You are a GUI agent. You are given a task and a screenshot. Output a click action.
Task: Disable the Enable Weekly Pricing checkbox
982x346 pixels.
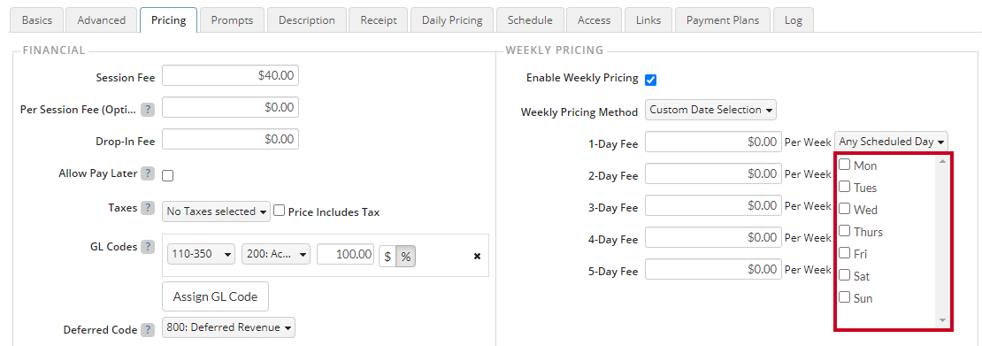pos(651,81)
